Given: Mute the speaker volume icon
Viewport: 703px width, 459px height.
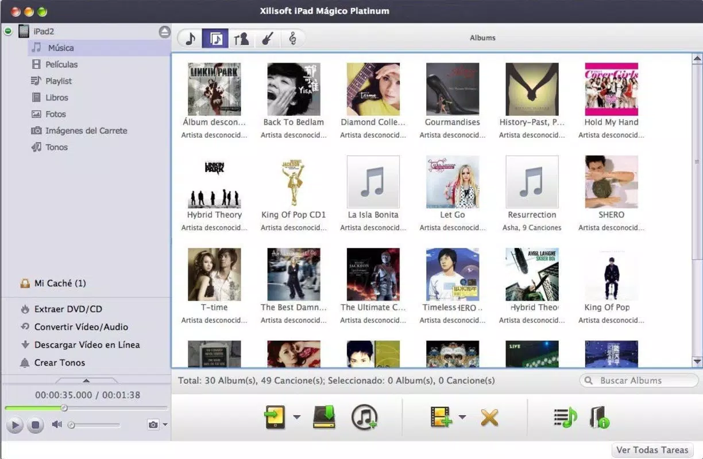Looking at the screenshot, I should coord(56,425).
